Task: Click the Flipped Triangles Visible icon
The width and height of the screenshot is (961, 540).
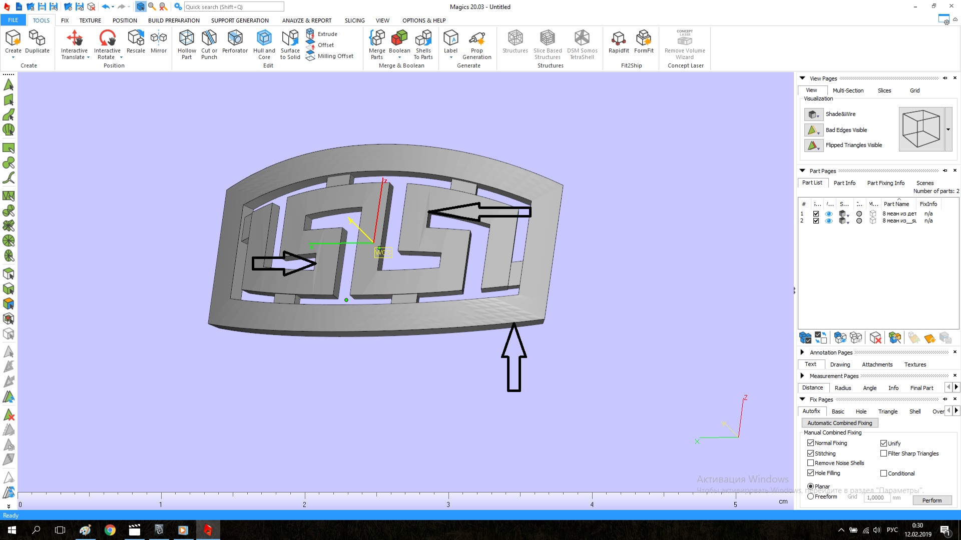Action: [x=813, y=145]
